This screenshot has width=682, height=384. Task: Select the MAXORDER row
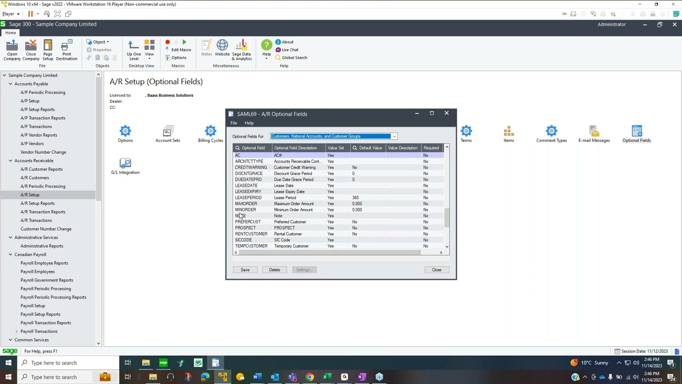338,204
